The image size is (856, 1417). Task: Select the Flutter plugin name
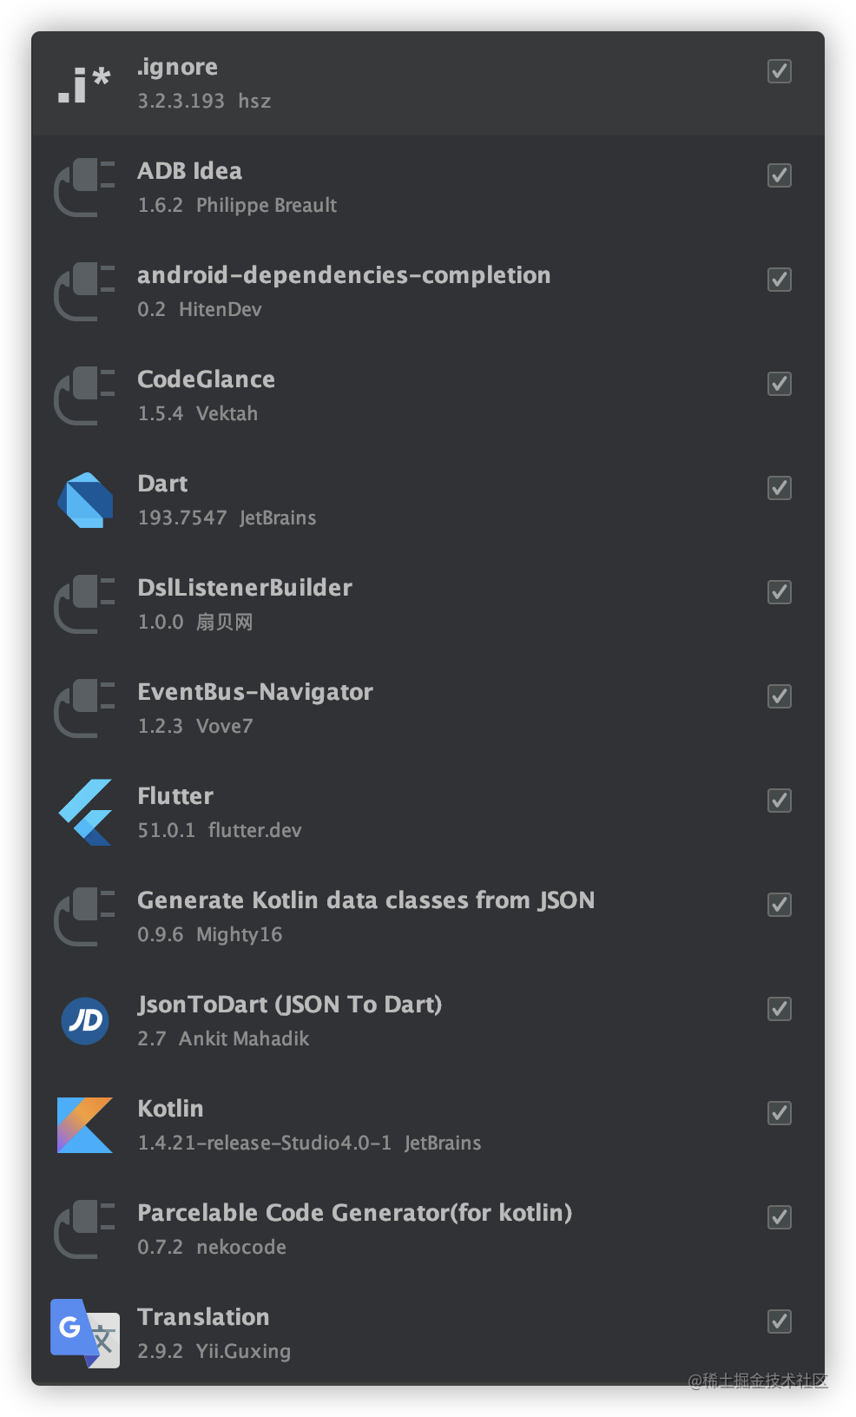pyautogui.click(x=175, y=796)
